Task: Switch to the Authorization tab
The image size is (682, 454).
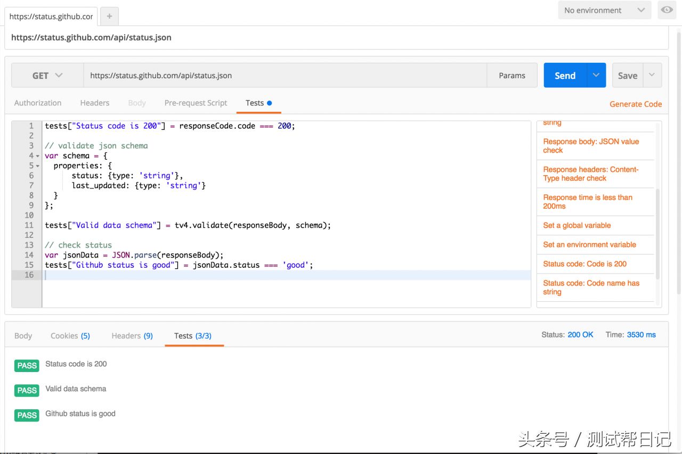Action: pos(38,103)
